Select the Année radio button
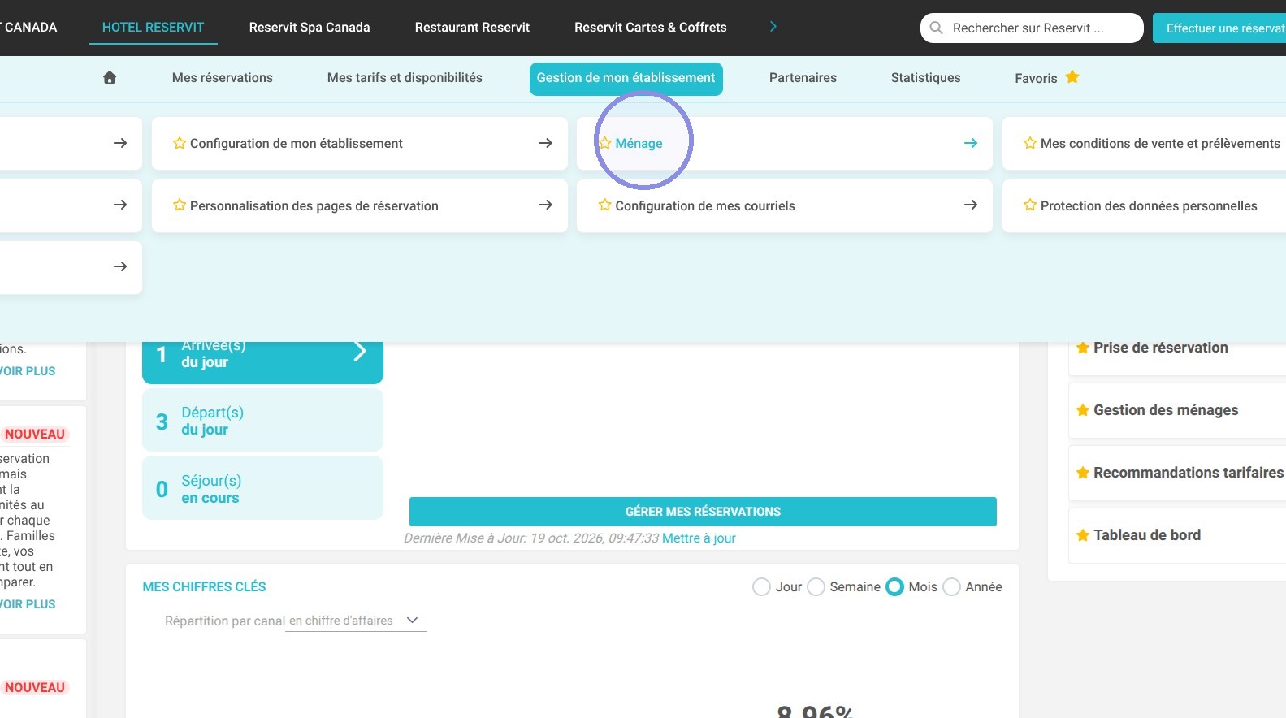 pos(952,586)
